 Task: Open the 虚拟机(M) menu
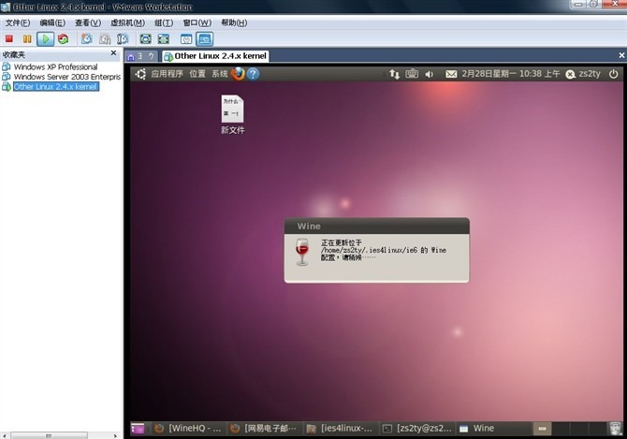(127, 22)
